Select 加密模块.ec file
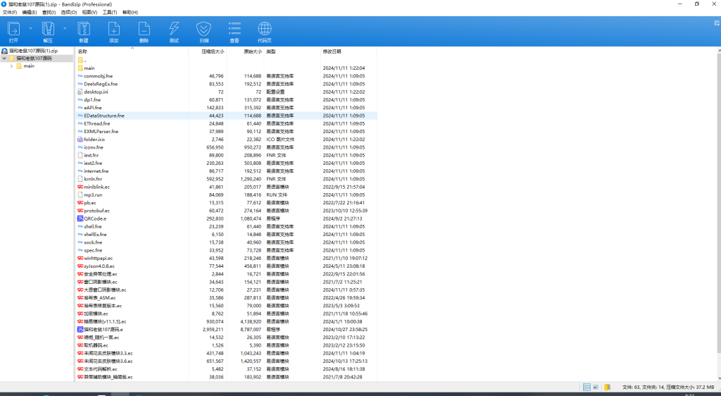The image size is (721, 396). point(96,314)
